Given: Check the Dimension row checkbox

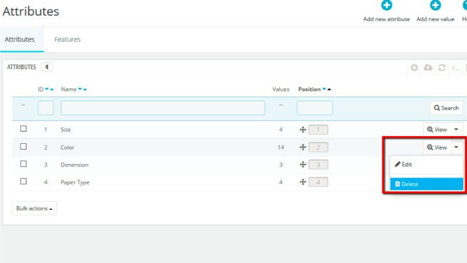Looking at the screenshot, I should click(23, 164).
